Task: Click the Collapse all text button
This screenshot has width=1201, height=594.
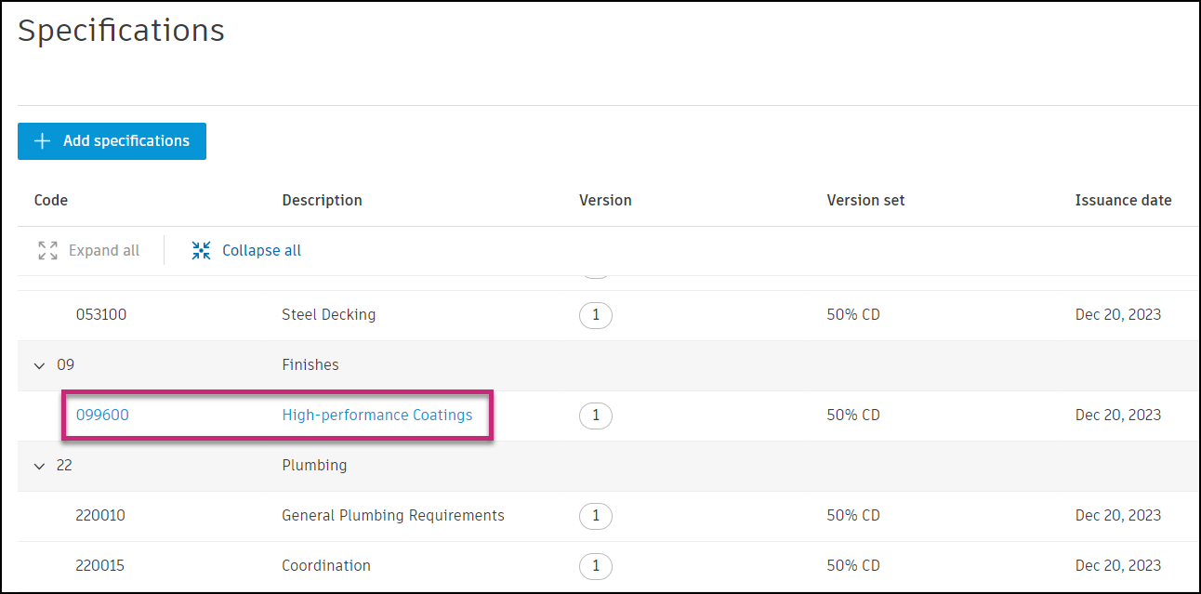Action: pyautogui.click(x=261, y=250)
